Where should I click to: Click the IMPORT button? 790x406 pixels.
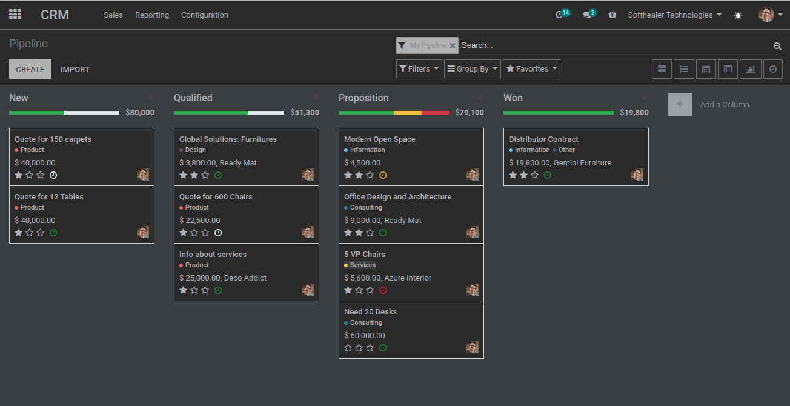(x=75, y=69)
